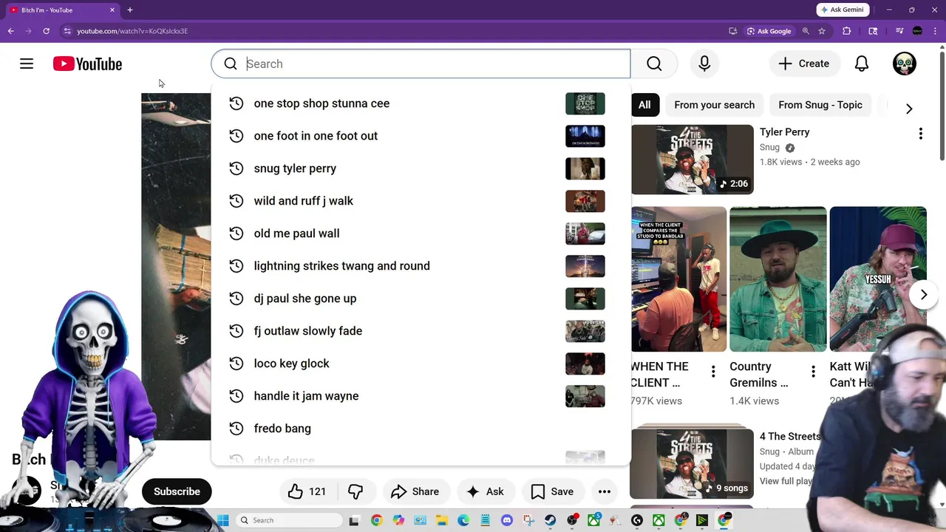Image resolution: width=946 pixels, height=532 pixels.
Task: Open more actions ellipsis under video
Action: (x=604, y=491)
